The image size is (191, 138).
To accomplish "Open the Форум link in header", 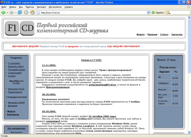I will click(x=141, y=34).
